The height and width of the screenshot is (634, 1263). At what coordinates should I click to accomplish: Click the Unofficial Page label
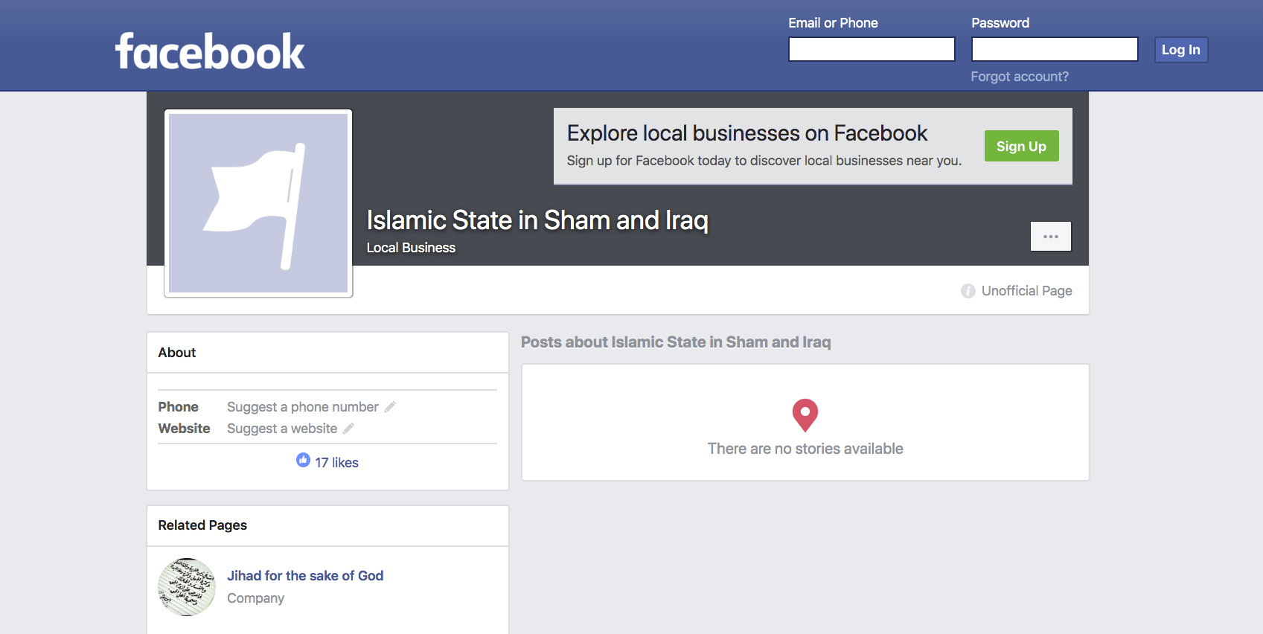[1026, 291]
